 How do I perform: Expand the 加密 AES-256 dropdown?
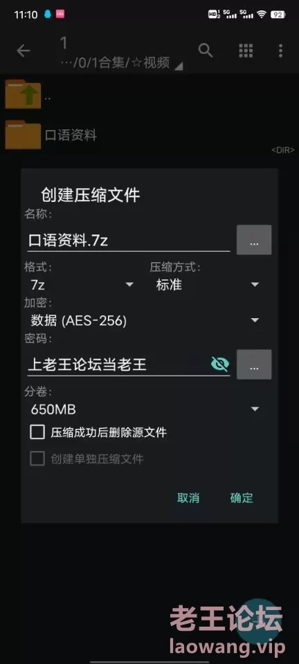point(145,320)
